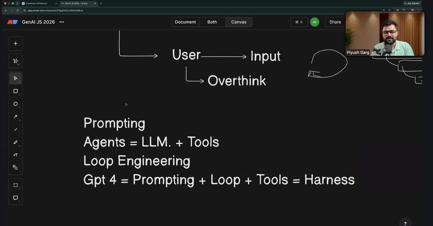The width and height of the screenshot is (433, 226).
Task: Click the Share button
Action: tap(335, 22)
